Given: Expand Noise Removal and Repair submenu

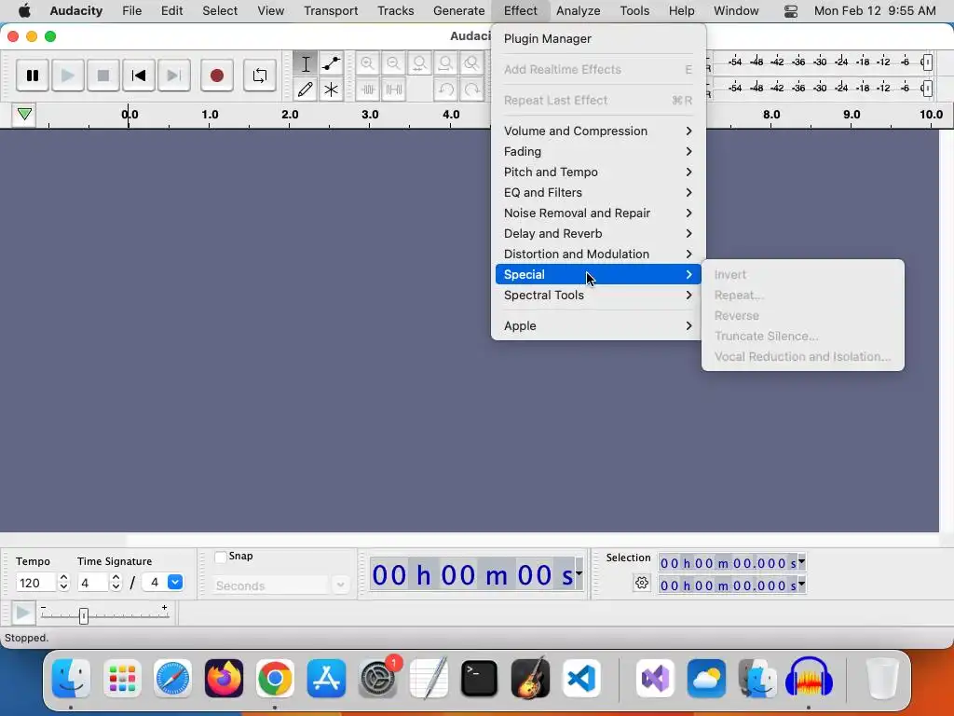Looking at the screenshot, I should [598, 213].
